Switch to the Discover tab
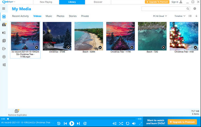The height and width of the screenshot is (127, 201). point(98,2)
